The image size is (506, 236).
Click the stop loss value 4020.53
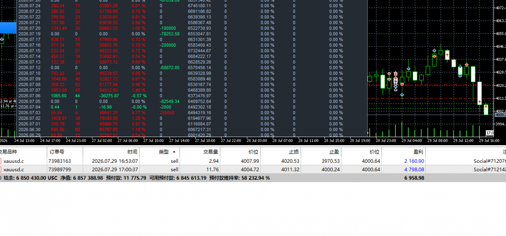pyautogui.click(x=290, y=161)
